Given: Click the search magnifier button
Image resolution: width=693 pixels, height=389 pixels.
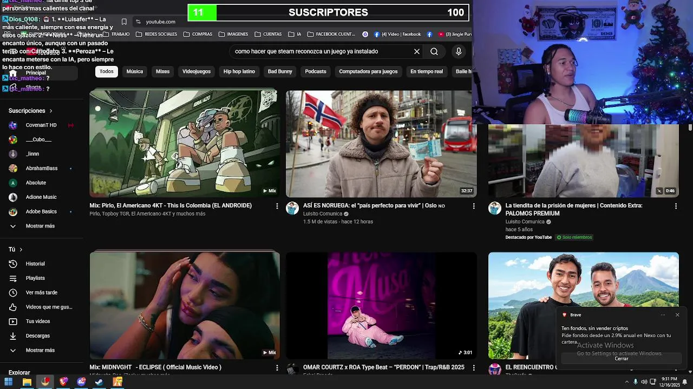Looking at the screenshot, I should point(434,51).
